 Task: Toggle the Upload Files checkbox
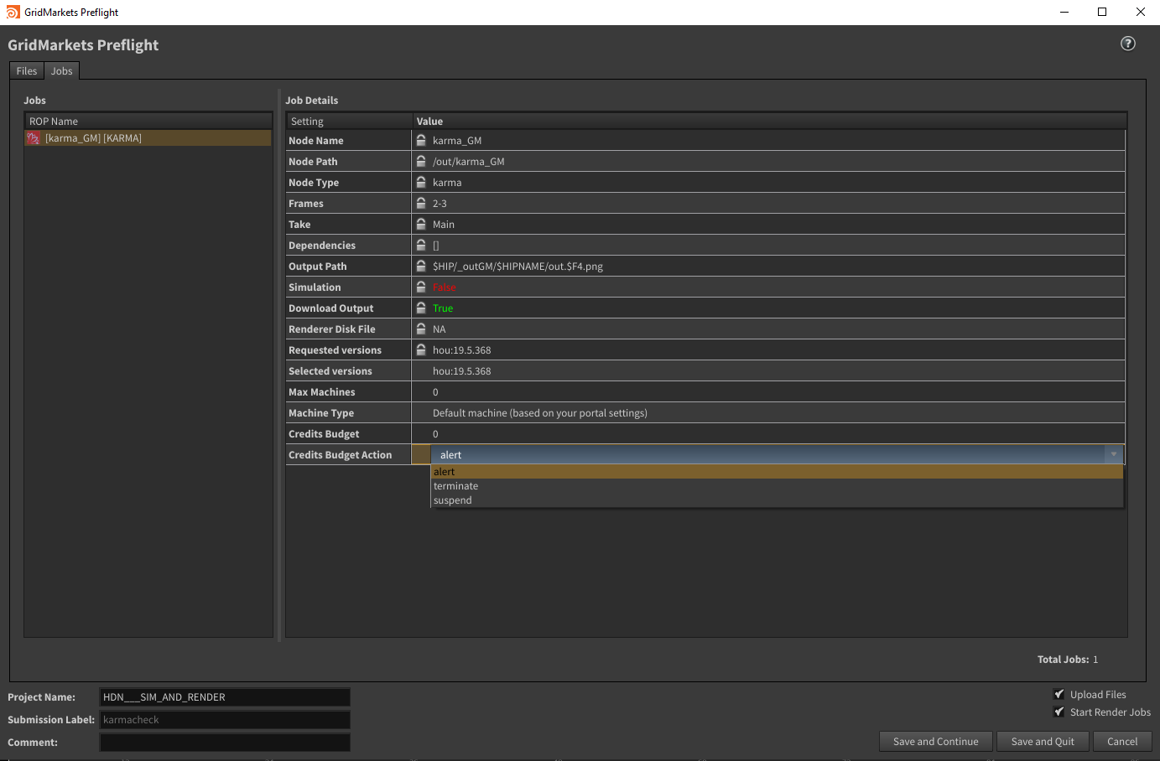(x=1059, y=694)
